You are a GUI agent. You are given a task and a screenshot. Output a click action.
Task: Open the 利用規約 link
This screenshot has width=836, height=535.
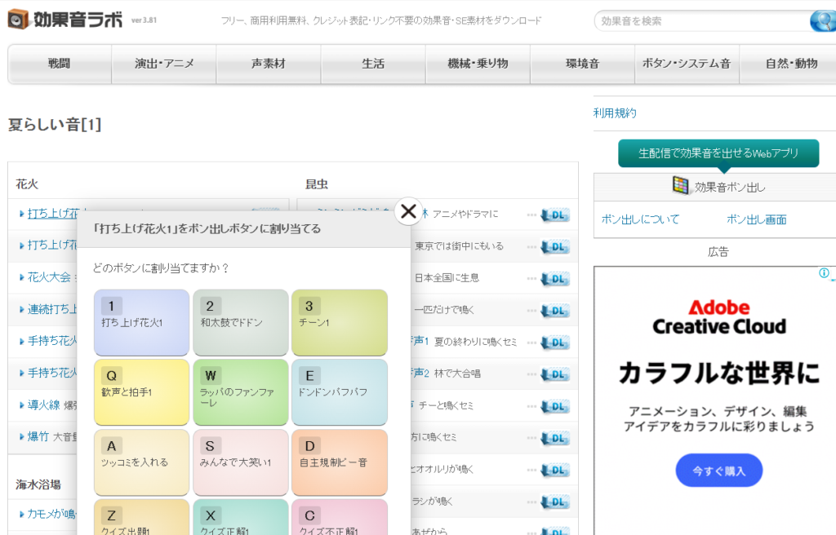tap(615, 113)
